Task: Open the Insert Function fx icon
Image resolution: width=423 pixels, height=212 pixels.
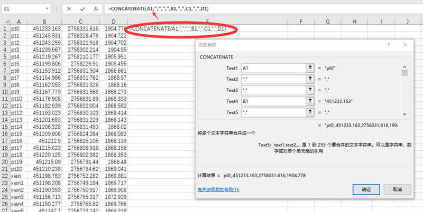Action: 96,9
